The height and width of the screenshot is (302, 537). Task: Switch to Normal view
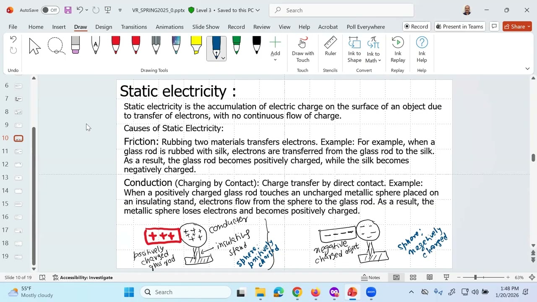coord(396,277)
